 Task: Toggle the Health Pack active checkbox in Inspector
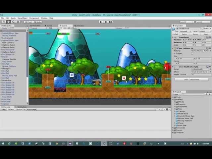[177, 28]
